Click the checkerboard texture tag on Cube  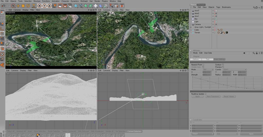221,30
